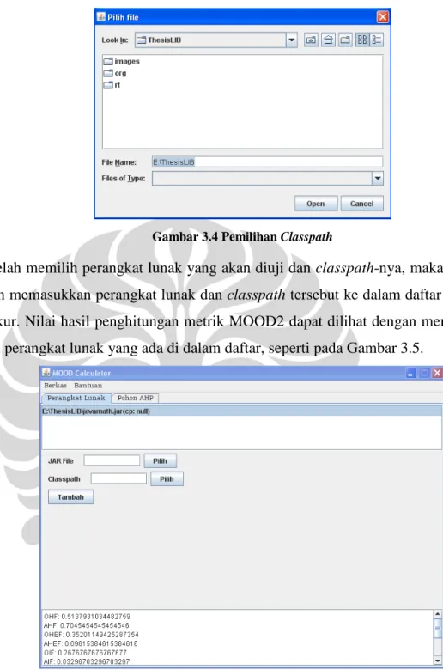
Task: Create a new folder with toolbar icon
Action: tap(345, 40)
